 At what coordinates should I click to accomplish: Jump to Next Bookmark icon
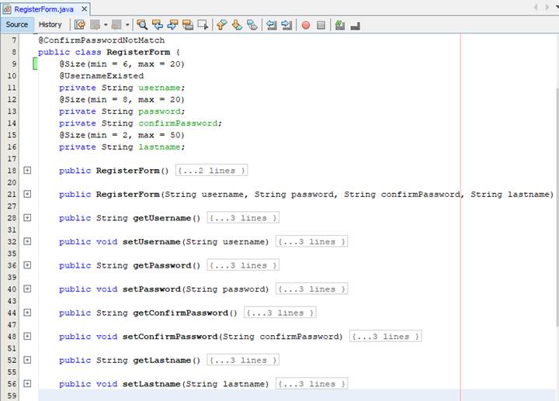click(237, 25)
